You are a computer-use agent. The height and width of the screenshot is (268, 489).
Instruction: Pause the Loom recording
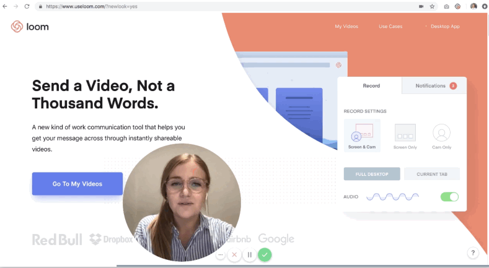249,254
